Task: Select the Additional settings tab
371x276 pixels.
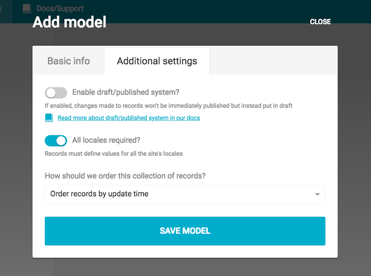Action: click(x=157, y=61)
